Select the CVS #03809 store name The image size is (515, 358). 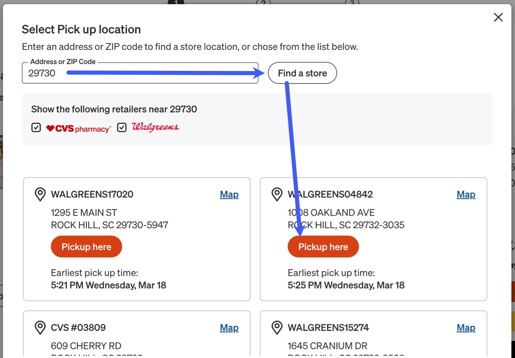(78, 328)
